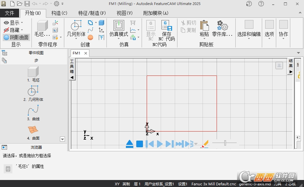Click the 零件视图 tree icon
This screenshot has height=187, width=304.
click(x=4, y=53)
